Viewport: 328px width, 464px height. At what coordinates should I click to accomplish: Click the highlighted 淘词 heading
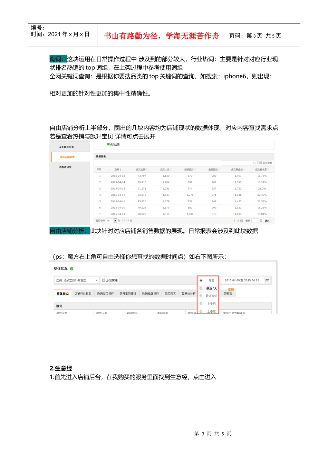coord(58,59)
